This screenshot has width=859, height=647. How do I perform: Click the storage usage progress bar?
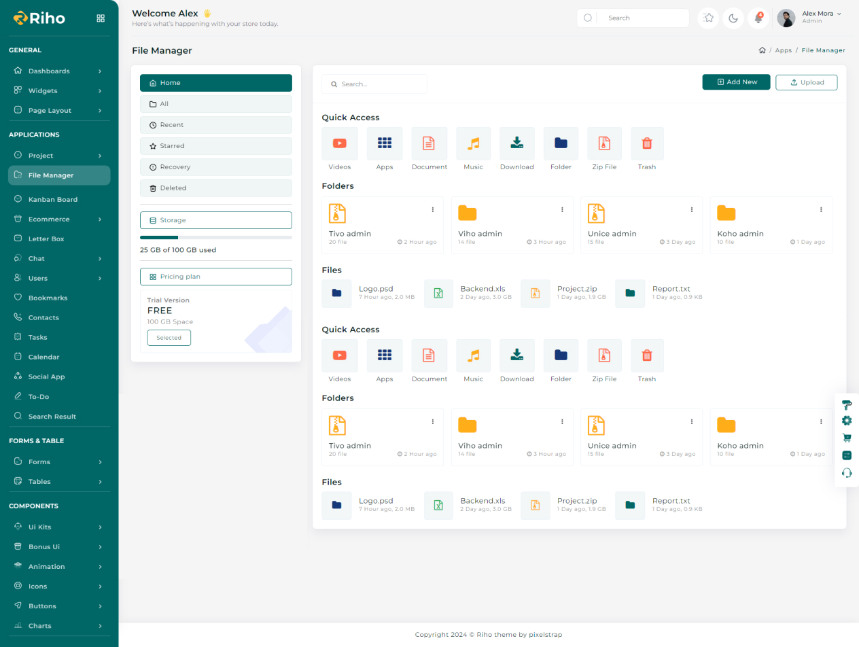pos(216,237)
